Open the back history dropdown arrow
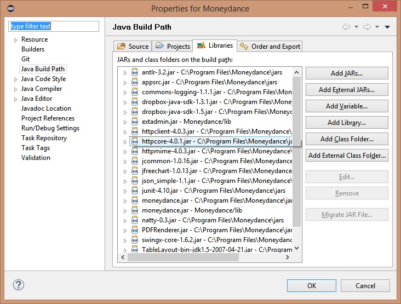 (356, 27)
